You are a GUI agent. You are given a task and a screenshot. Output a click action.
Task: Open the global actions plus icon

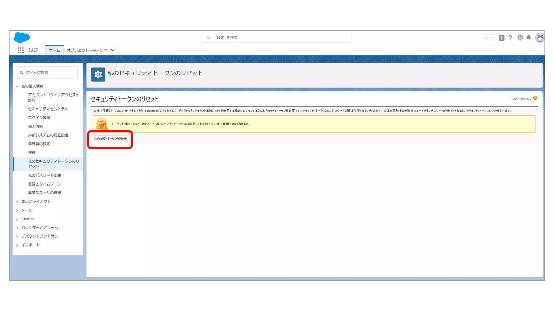(502, 38)
